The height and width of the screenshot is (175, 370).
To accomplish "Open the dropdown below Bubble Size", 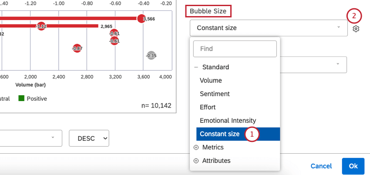I will 313,64.
